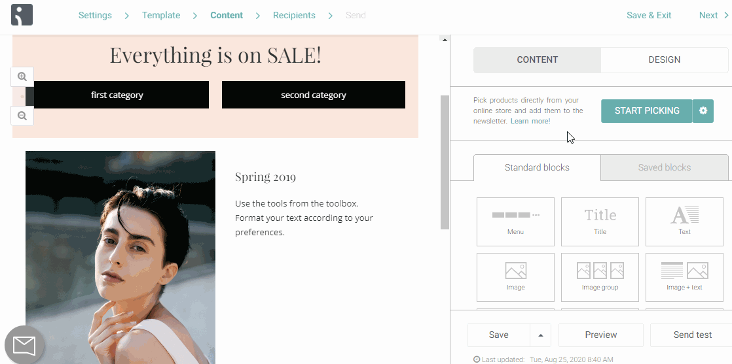The height and width of the screenshot is (364, 732).
Task: Click the editor vertical scrollbar thumb
Action: 445,162
